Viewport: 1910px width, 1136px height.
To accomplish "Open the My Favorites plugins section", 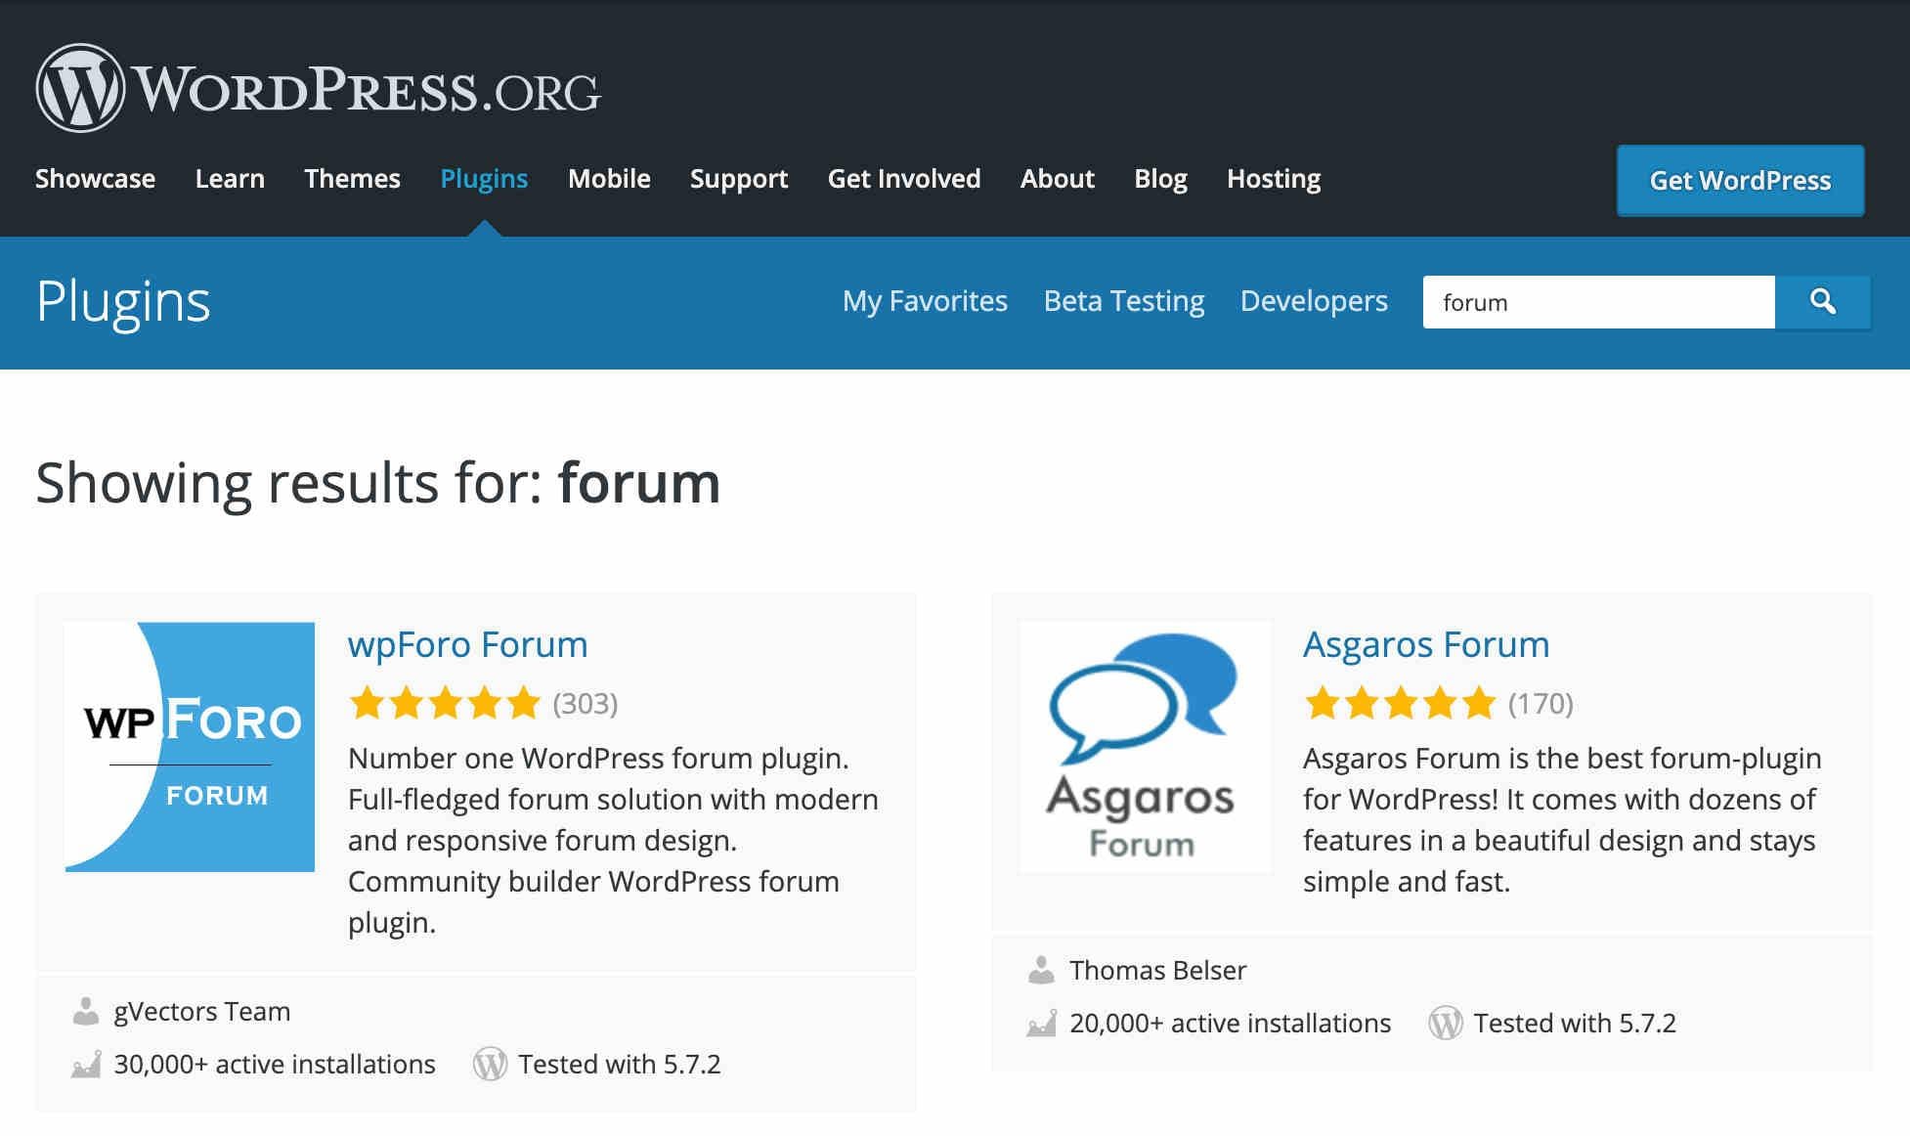I will coord(925,300).
